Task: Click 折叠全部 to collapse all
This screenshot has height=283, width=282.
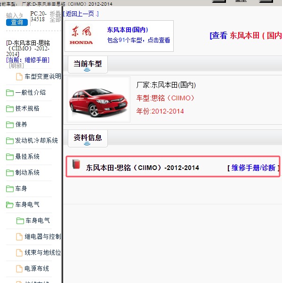Action: pos(55,16)
